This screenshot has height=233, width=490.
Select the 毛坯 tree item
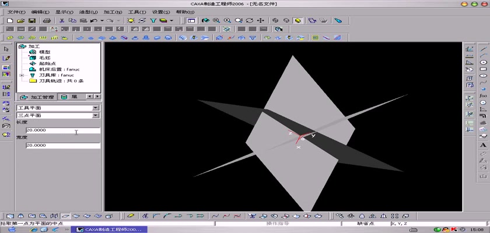click(x=44, y=58)
